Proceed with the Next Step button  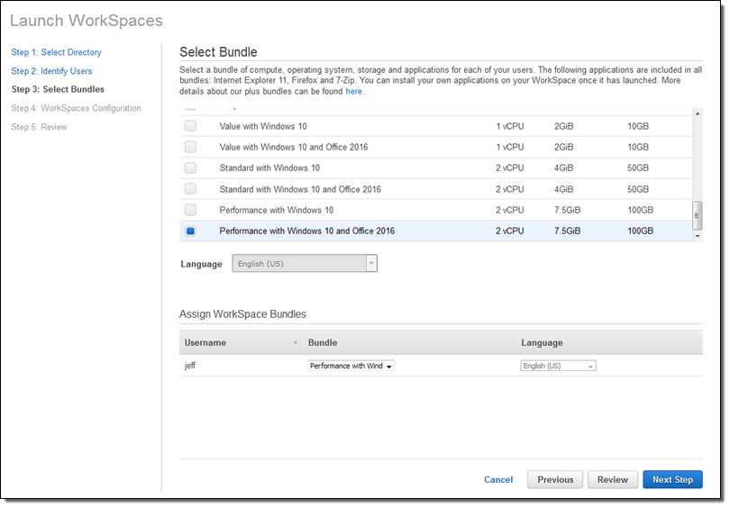(672, 480)
